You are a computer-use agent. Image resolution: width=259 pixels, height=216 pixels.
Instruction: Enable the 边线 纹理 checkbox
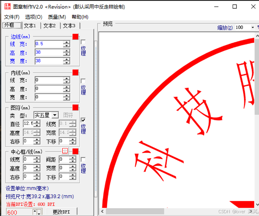point(83,42)
